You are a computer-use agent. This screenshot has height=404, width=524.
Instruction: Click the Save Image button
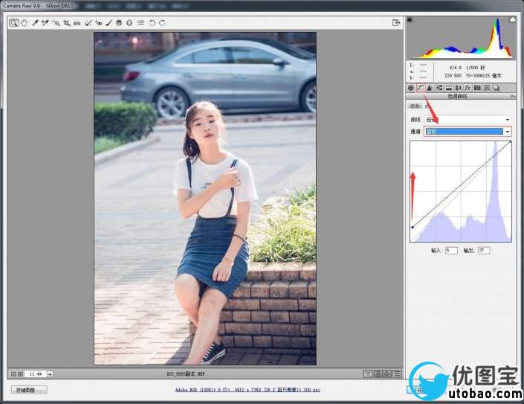[x=29, y=389]
